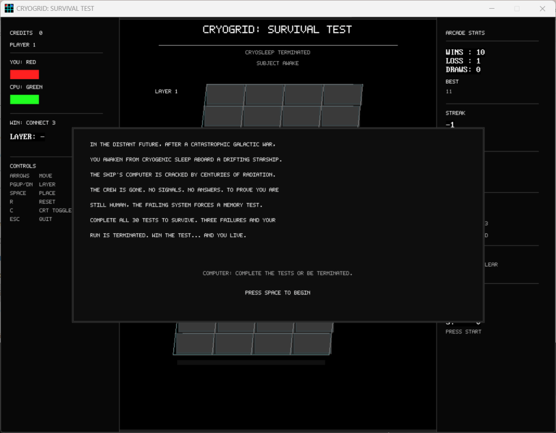Click Layer 1 top-row first (leftmost) cell
This screenshot has width=556, height=433.
pyautogui.click(x=225, y=94)
